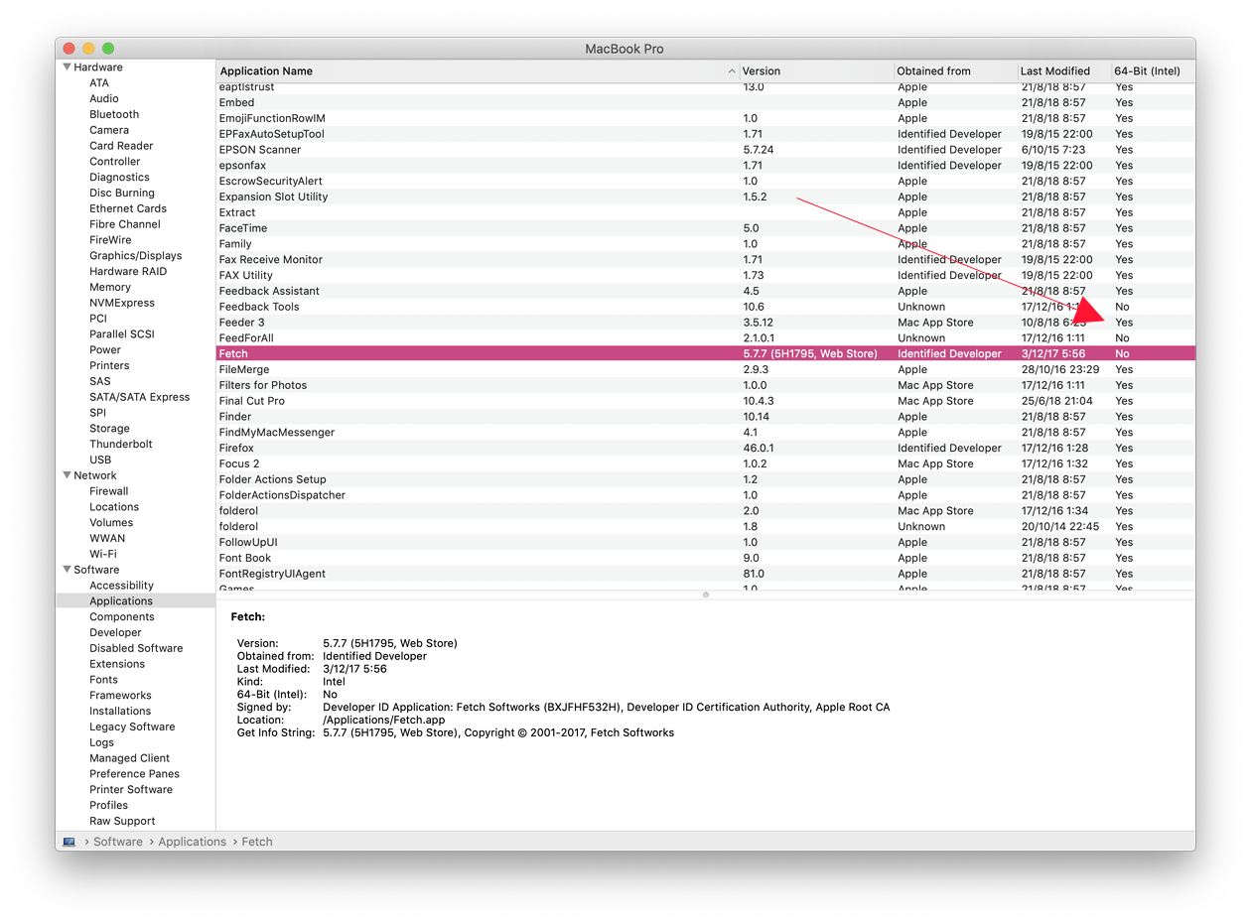Collapse the Software section disclosure triangle

click(67, 570)
